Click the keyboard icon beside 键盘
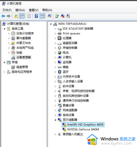 click(60, 67)
